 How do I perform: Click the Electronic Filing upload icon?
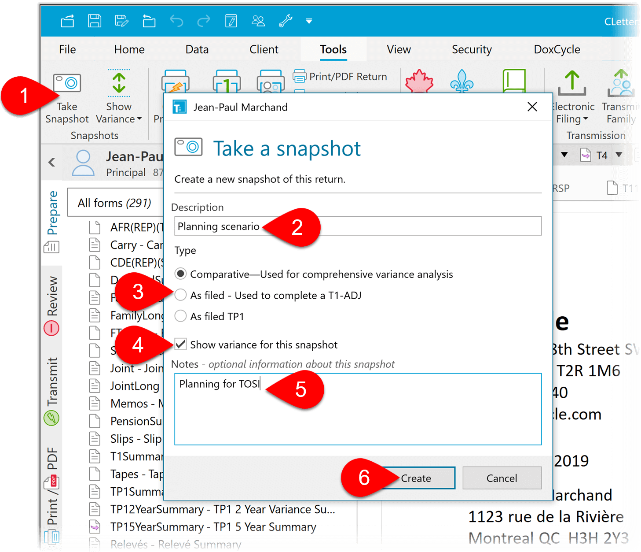coord(572,83)
